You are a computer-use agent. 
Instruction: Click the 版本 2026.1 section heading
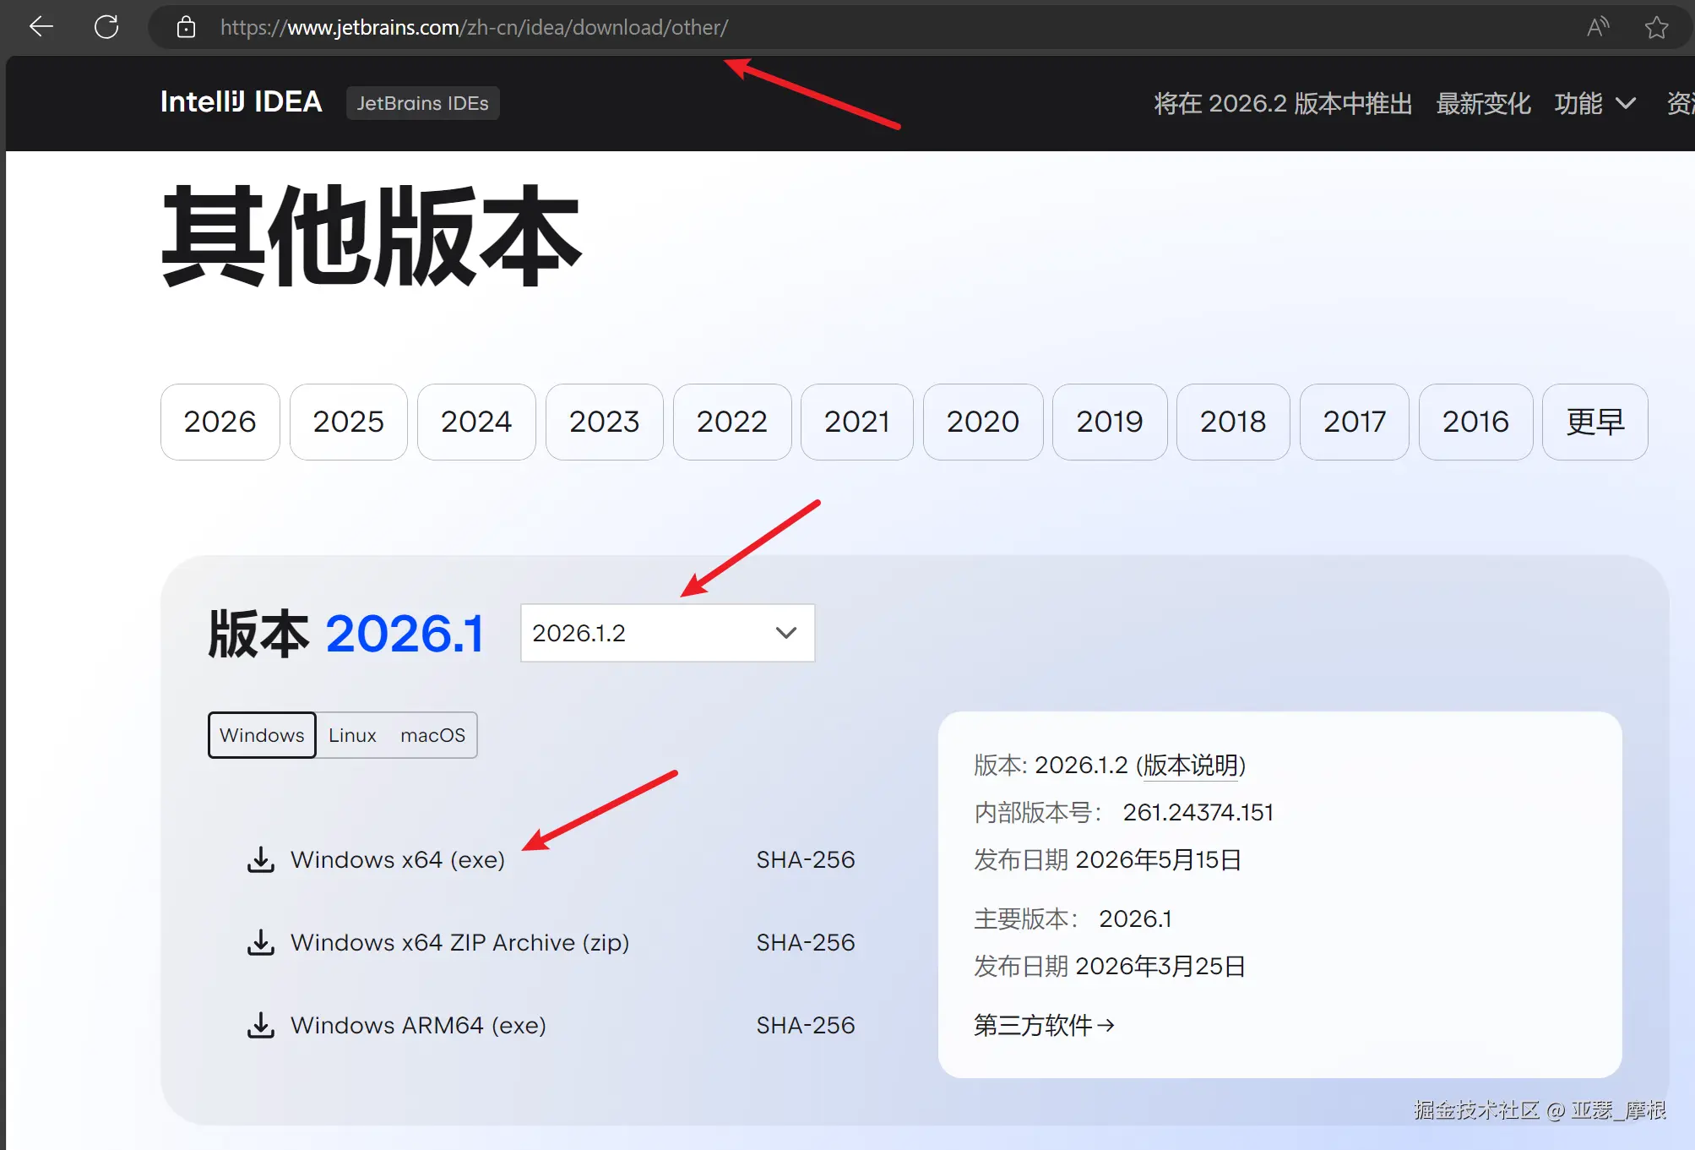coord(346,633)
